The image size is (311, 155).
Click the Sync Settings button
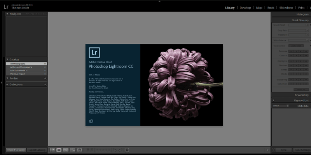click(x=302, y=150)
